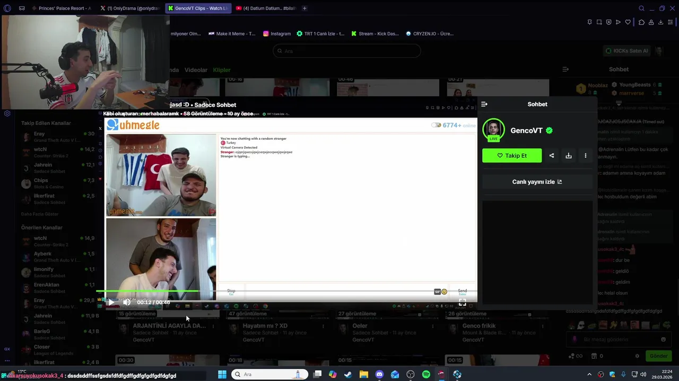Open limonify in recommended channels
The height and width of the screenshot is (381, 679).
pyautogui.click(x=58, y=272)
